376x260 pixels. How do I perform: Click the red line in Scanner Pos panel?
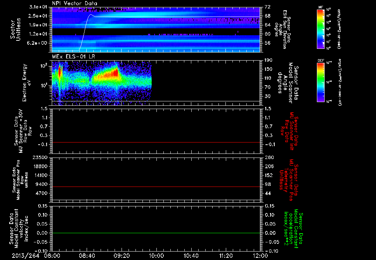pos(156,187)
